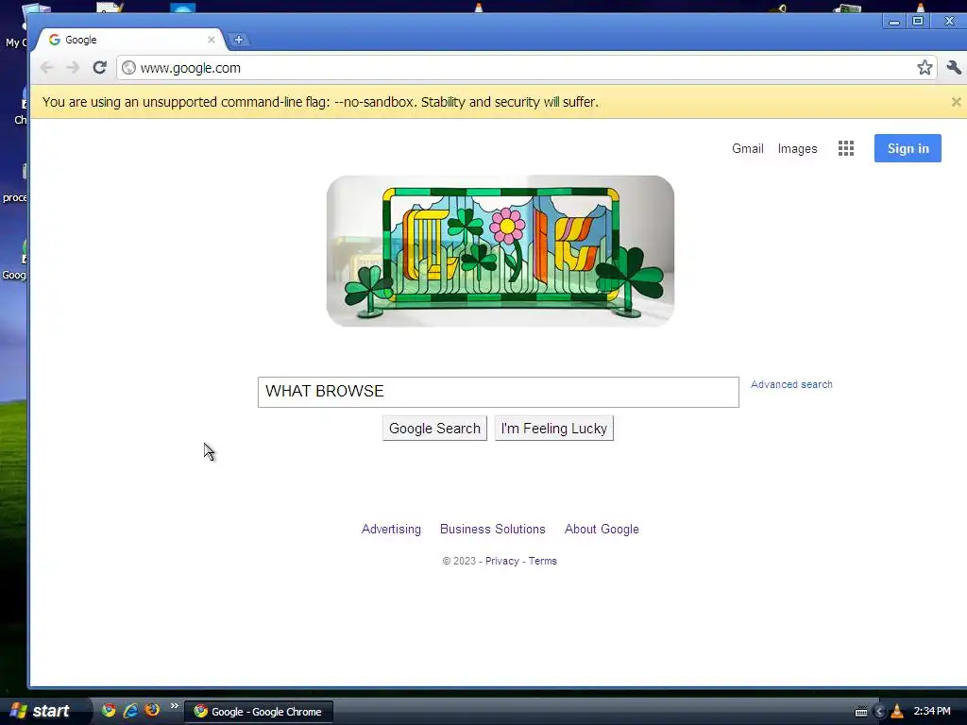Viewport: 967px width, 725px height.
Task: Expand quick launch overflow chevron
Action: coord(175,706)
